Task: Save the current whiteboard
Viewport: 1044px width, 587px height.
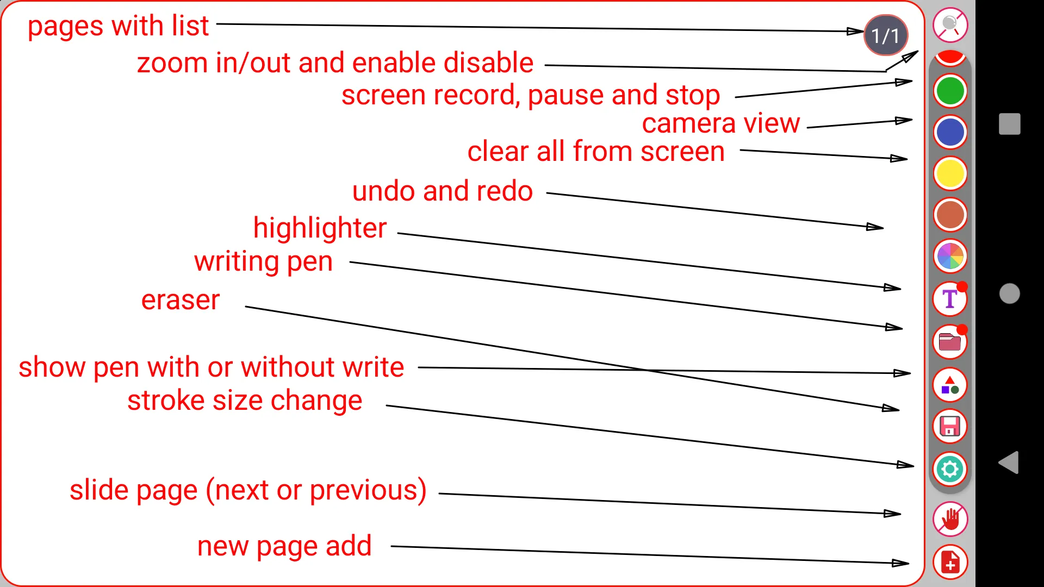Action: point(949,426)
